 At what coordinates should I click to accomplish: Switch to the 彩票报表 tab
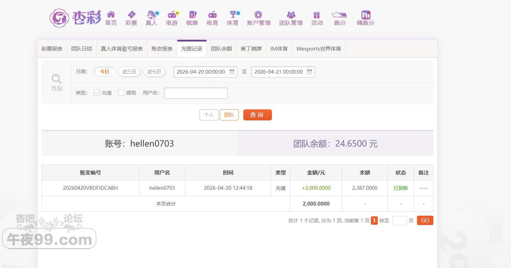pyautogui.click(x=52, y=49)
